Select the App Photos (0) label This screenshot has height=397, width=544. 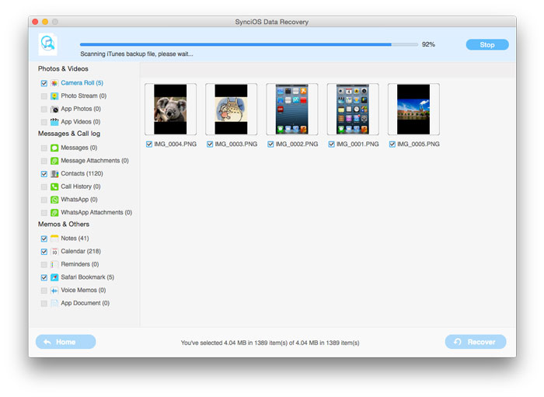tap(81, 109)
